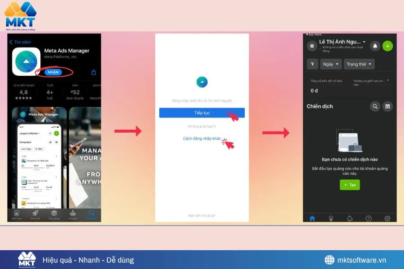404x269 pixels.
Task: Click the filter funnel icon
Action: pos(312,64)
